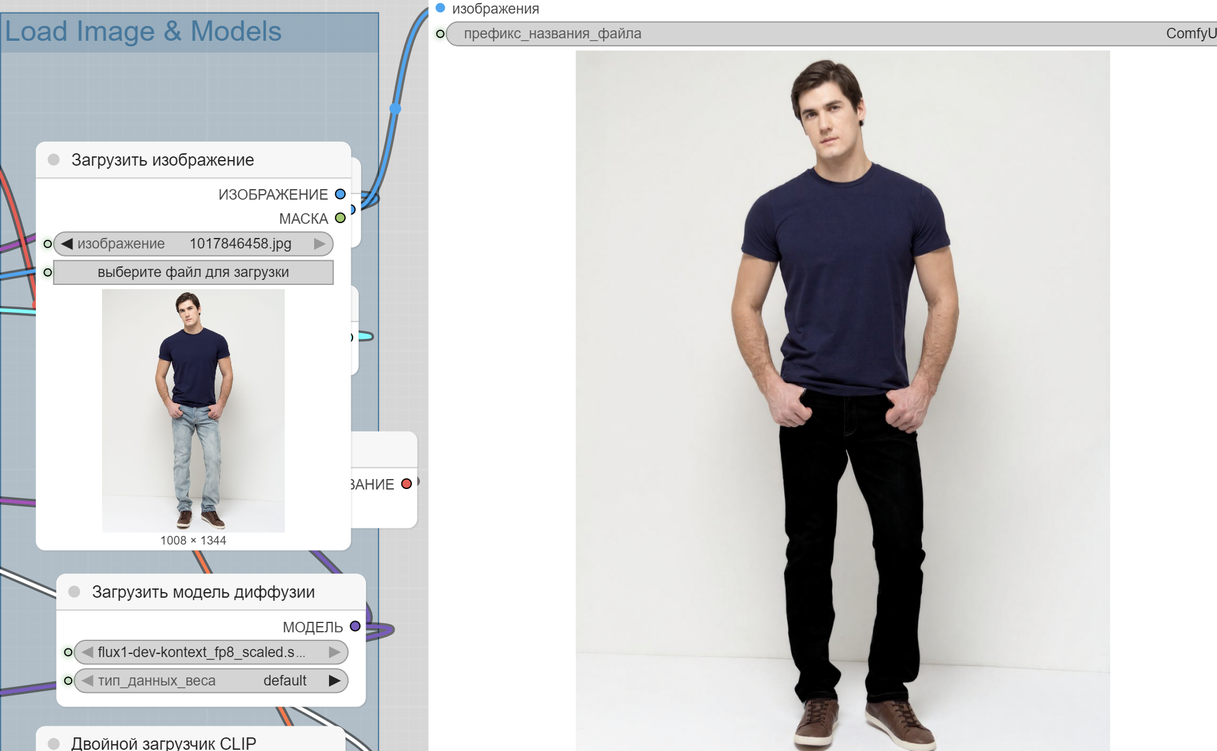Collapse the Двойной загрузчик CLIP node
The width and height of the screenshot is (1217, 751).
point(54,744)
